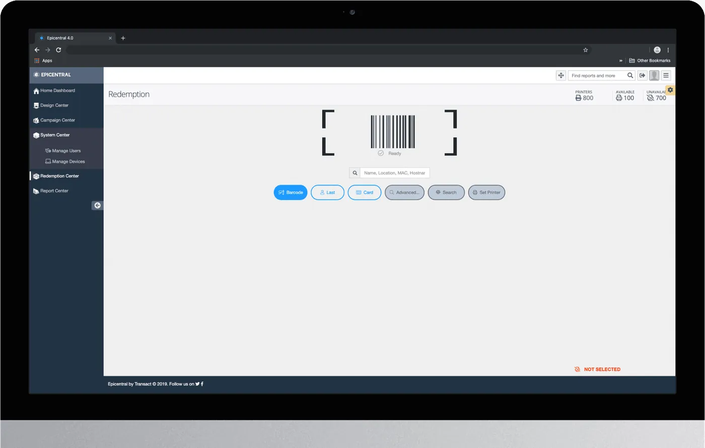Open the browser three-dot menu
Screen dimensions: 705x448
click(668, 50)
